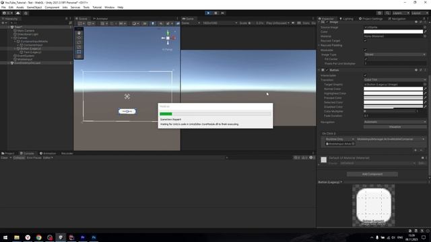This screenshot has width=431, height=242.
Task: Click the Material object picker circle
Action: [x=425, y=36]
